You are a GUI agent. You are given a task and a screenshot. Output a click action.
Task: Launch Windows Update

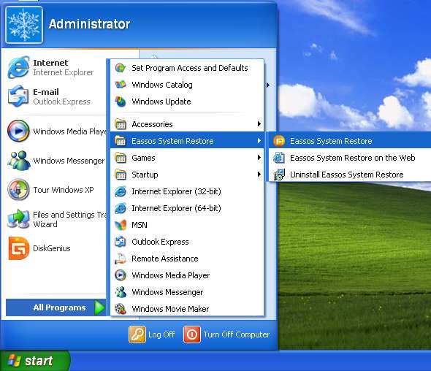(x=187, y=102)
